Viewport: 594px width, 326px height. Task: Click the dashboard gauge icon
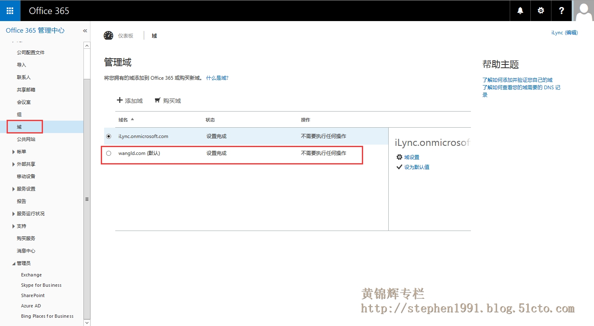108,36
